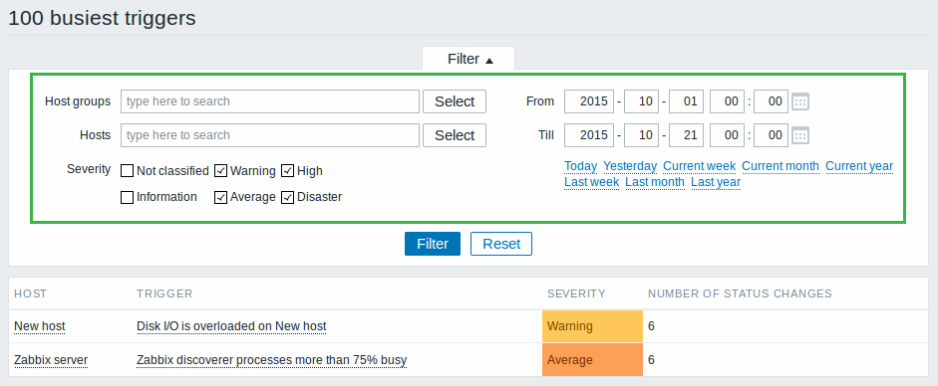Open the Zabbix discoverer processes trigger link

click(x=271, y=360)
